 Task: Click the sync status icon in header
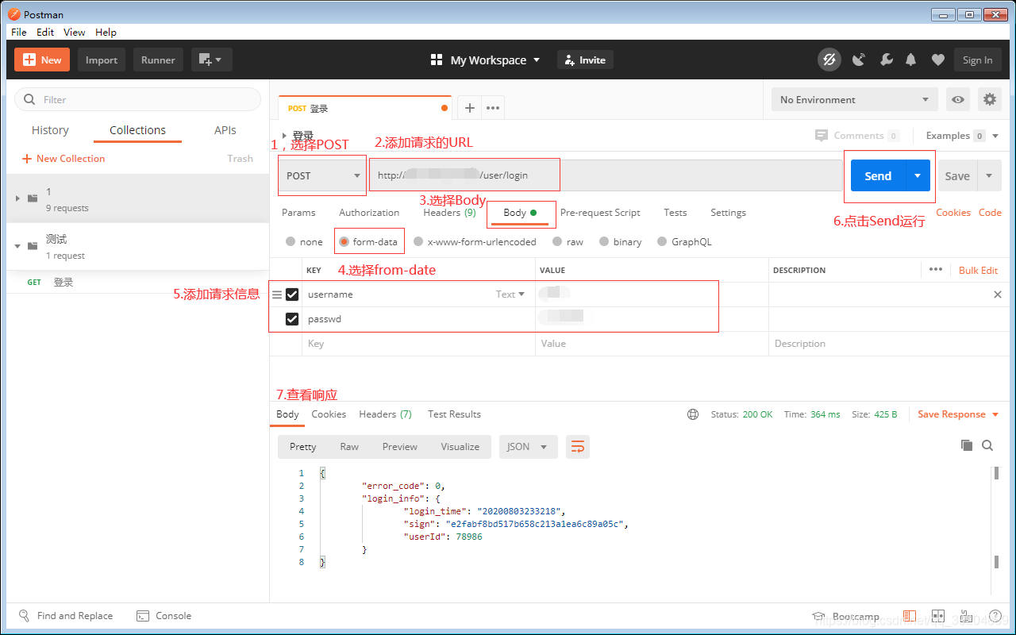tap(829, 60)
